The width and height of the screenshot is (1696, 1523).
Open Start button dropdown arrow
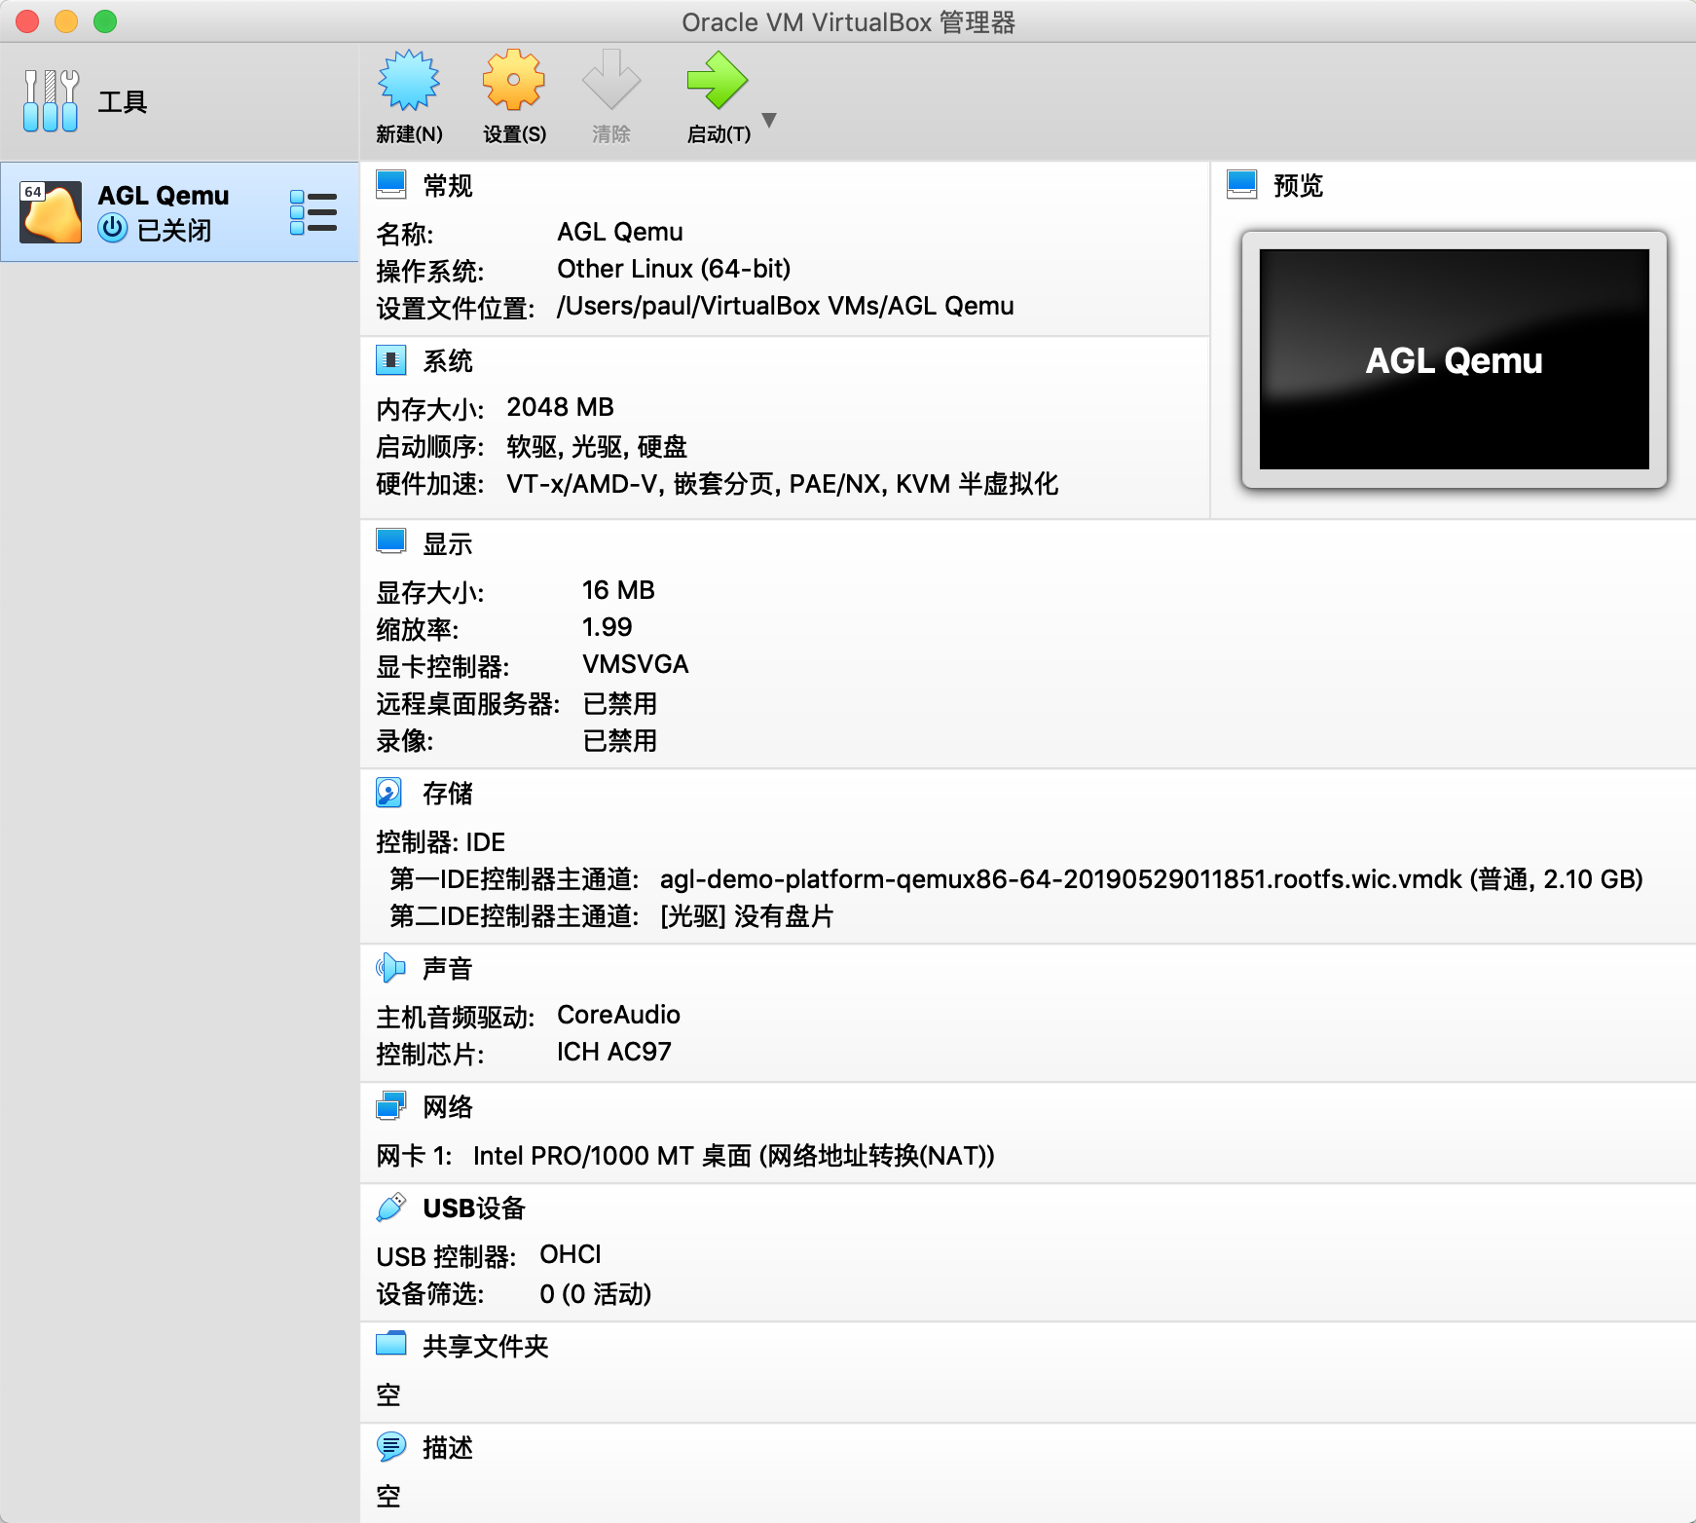tap(769, 120)
